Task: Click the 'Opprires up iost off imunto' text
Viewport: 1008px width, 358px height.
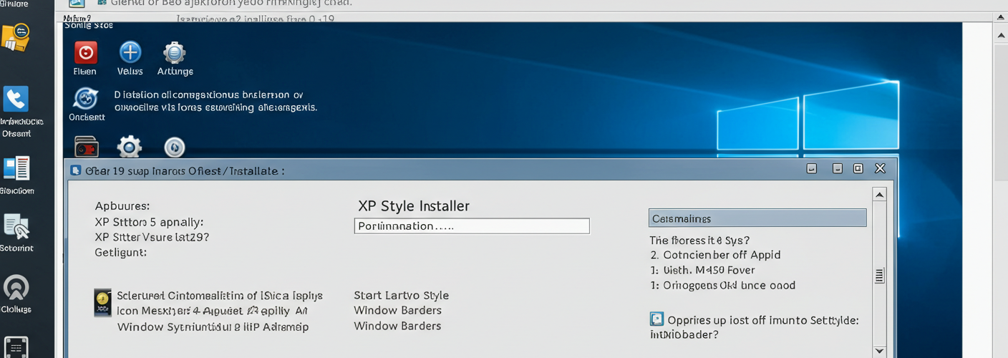Action: point(763,320)
